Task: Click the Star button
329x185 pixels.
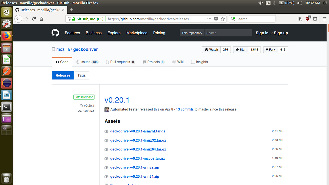Action: coord(241,50)
